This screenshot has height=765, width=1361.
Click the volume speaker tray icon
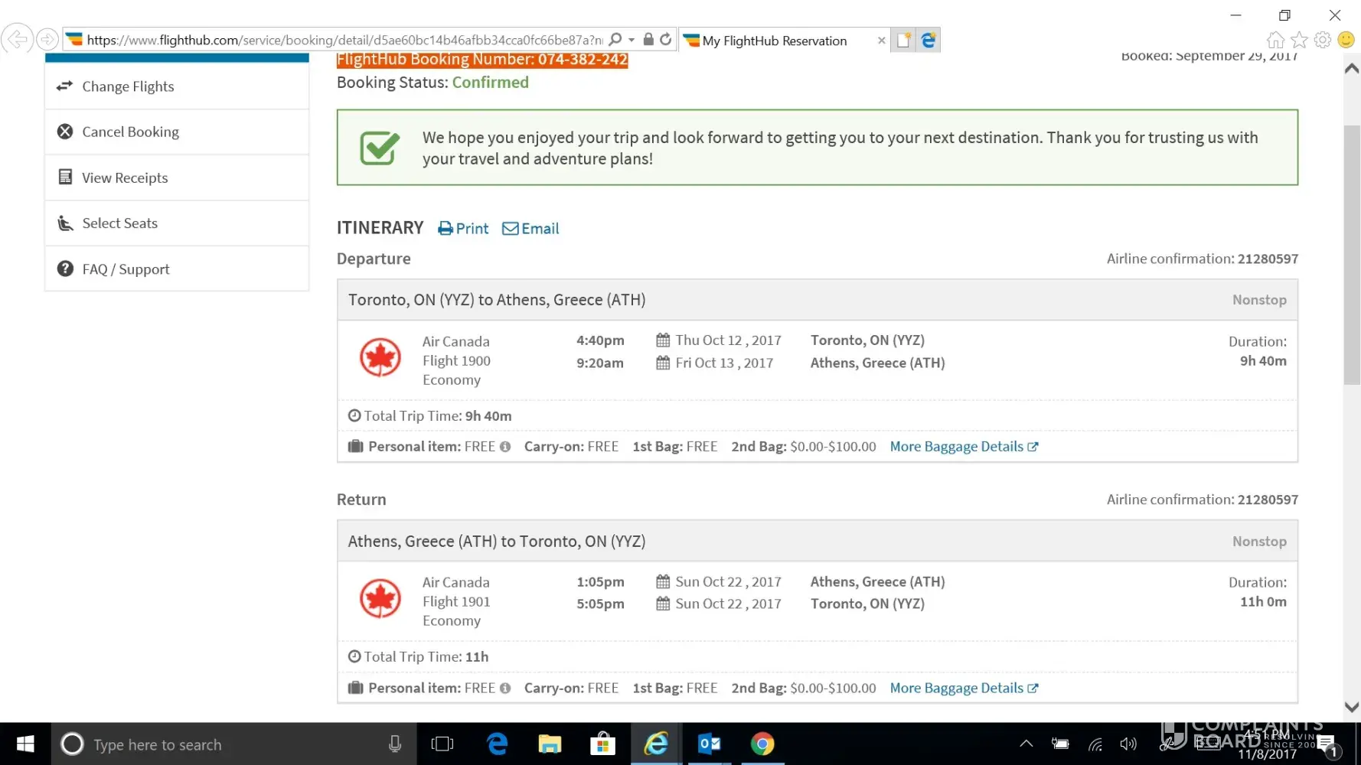(x=1128, y=744)
